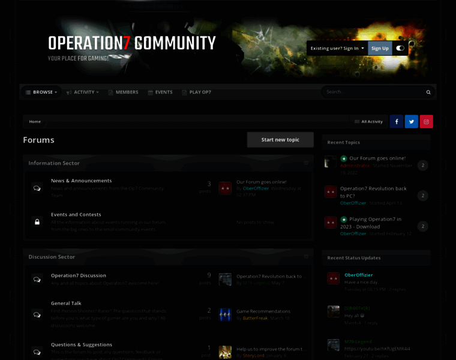Open the All Activity link
The height and width of the screenshot is (360, 456).
(x=369, y=122)
